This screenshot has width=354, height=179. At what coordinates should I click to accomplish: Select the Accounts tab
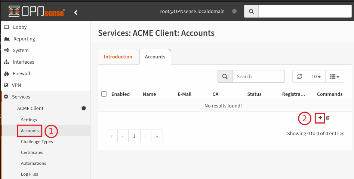(155, 57)
